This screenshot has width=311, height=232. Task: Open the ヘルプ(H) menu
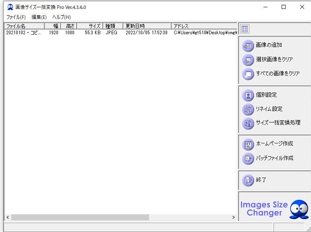point(62,17)
